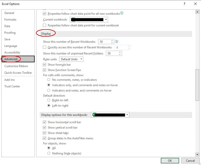
Task: Select Right-to-left default direction
Action: point(49,100)
